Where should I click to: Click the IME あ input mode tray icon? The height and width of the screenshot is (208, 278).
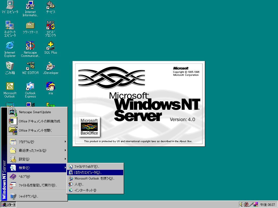[246, 204]
